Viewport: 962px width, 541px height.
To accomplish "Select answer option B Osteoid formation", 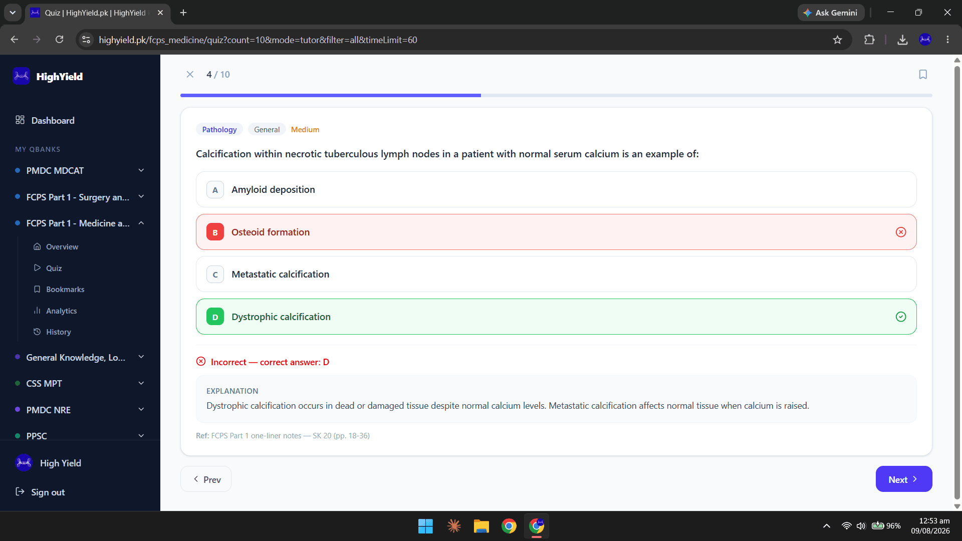I will click(x=556, y=232).
